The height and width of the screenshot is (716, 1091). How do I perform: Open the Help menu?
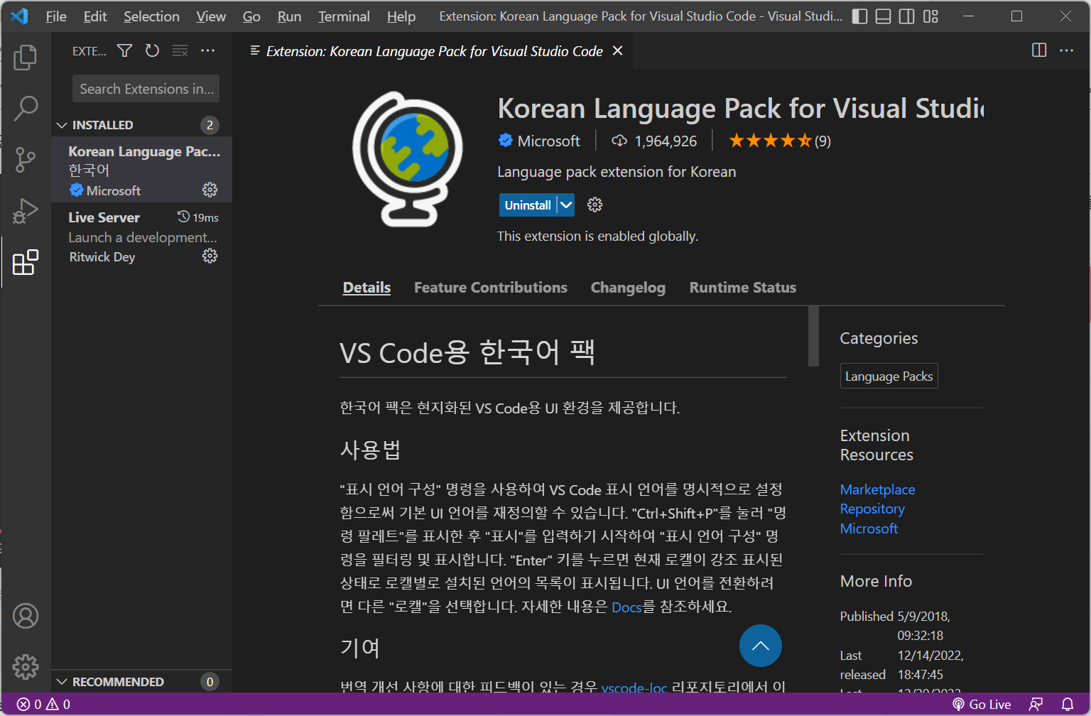401,16
